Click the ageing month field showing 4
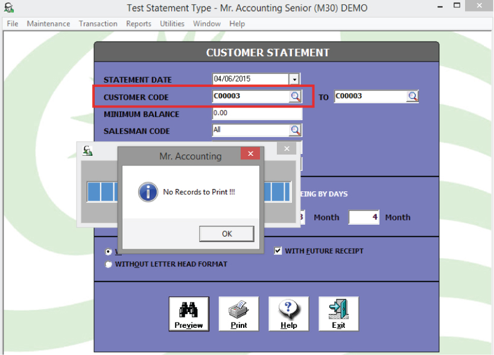The image size is (494, 355). click(364, 217)
